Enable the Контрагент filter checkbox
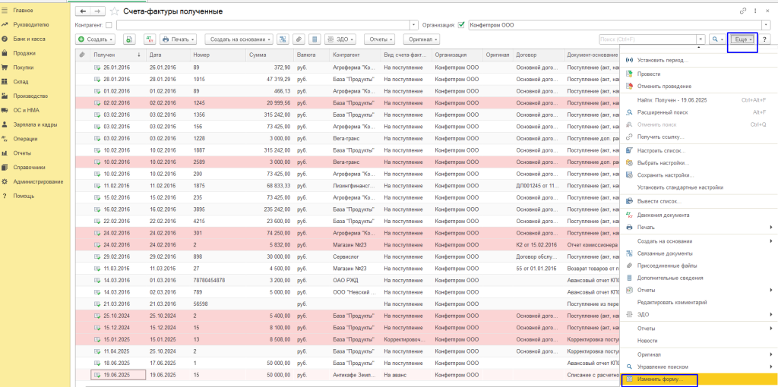 109,25
